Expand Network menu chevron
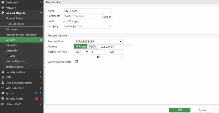 41,8
